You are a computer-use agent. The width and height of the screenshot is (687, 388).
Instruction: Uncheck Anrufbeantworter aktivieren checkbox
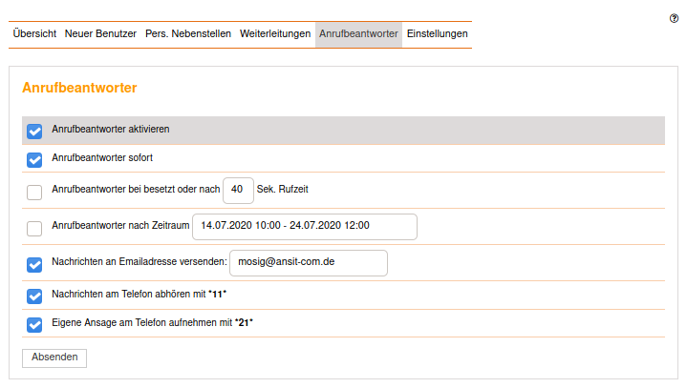point(34,131)
